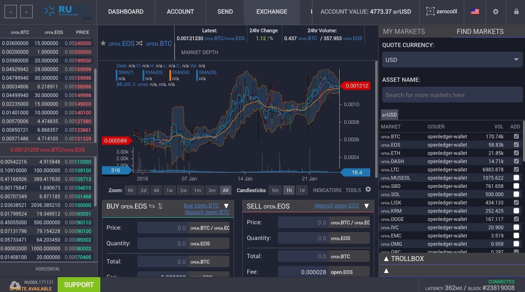
Task: Click the deposit open.BTC link
Action: click(x=207, y=212)
